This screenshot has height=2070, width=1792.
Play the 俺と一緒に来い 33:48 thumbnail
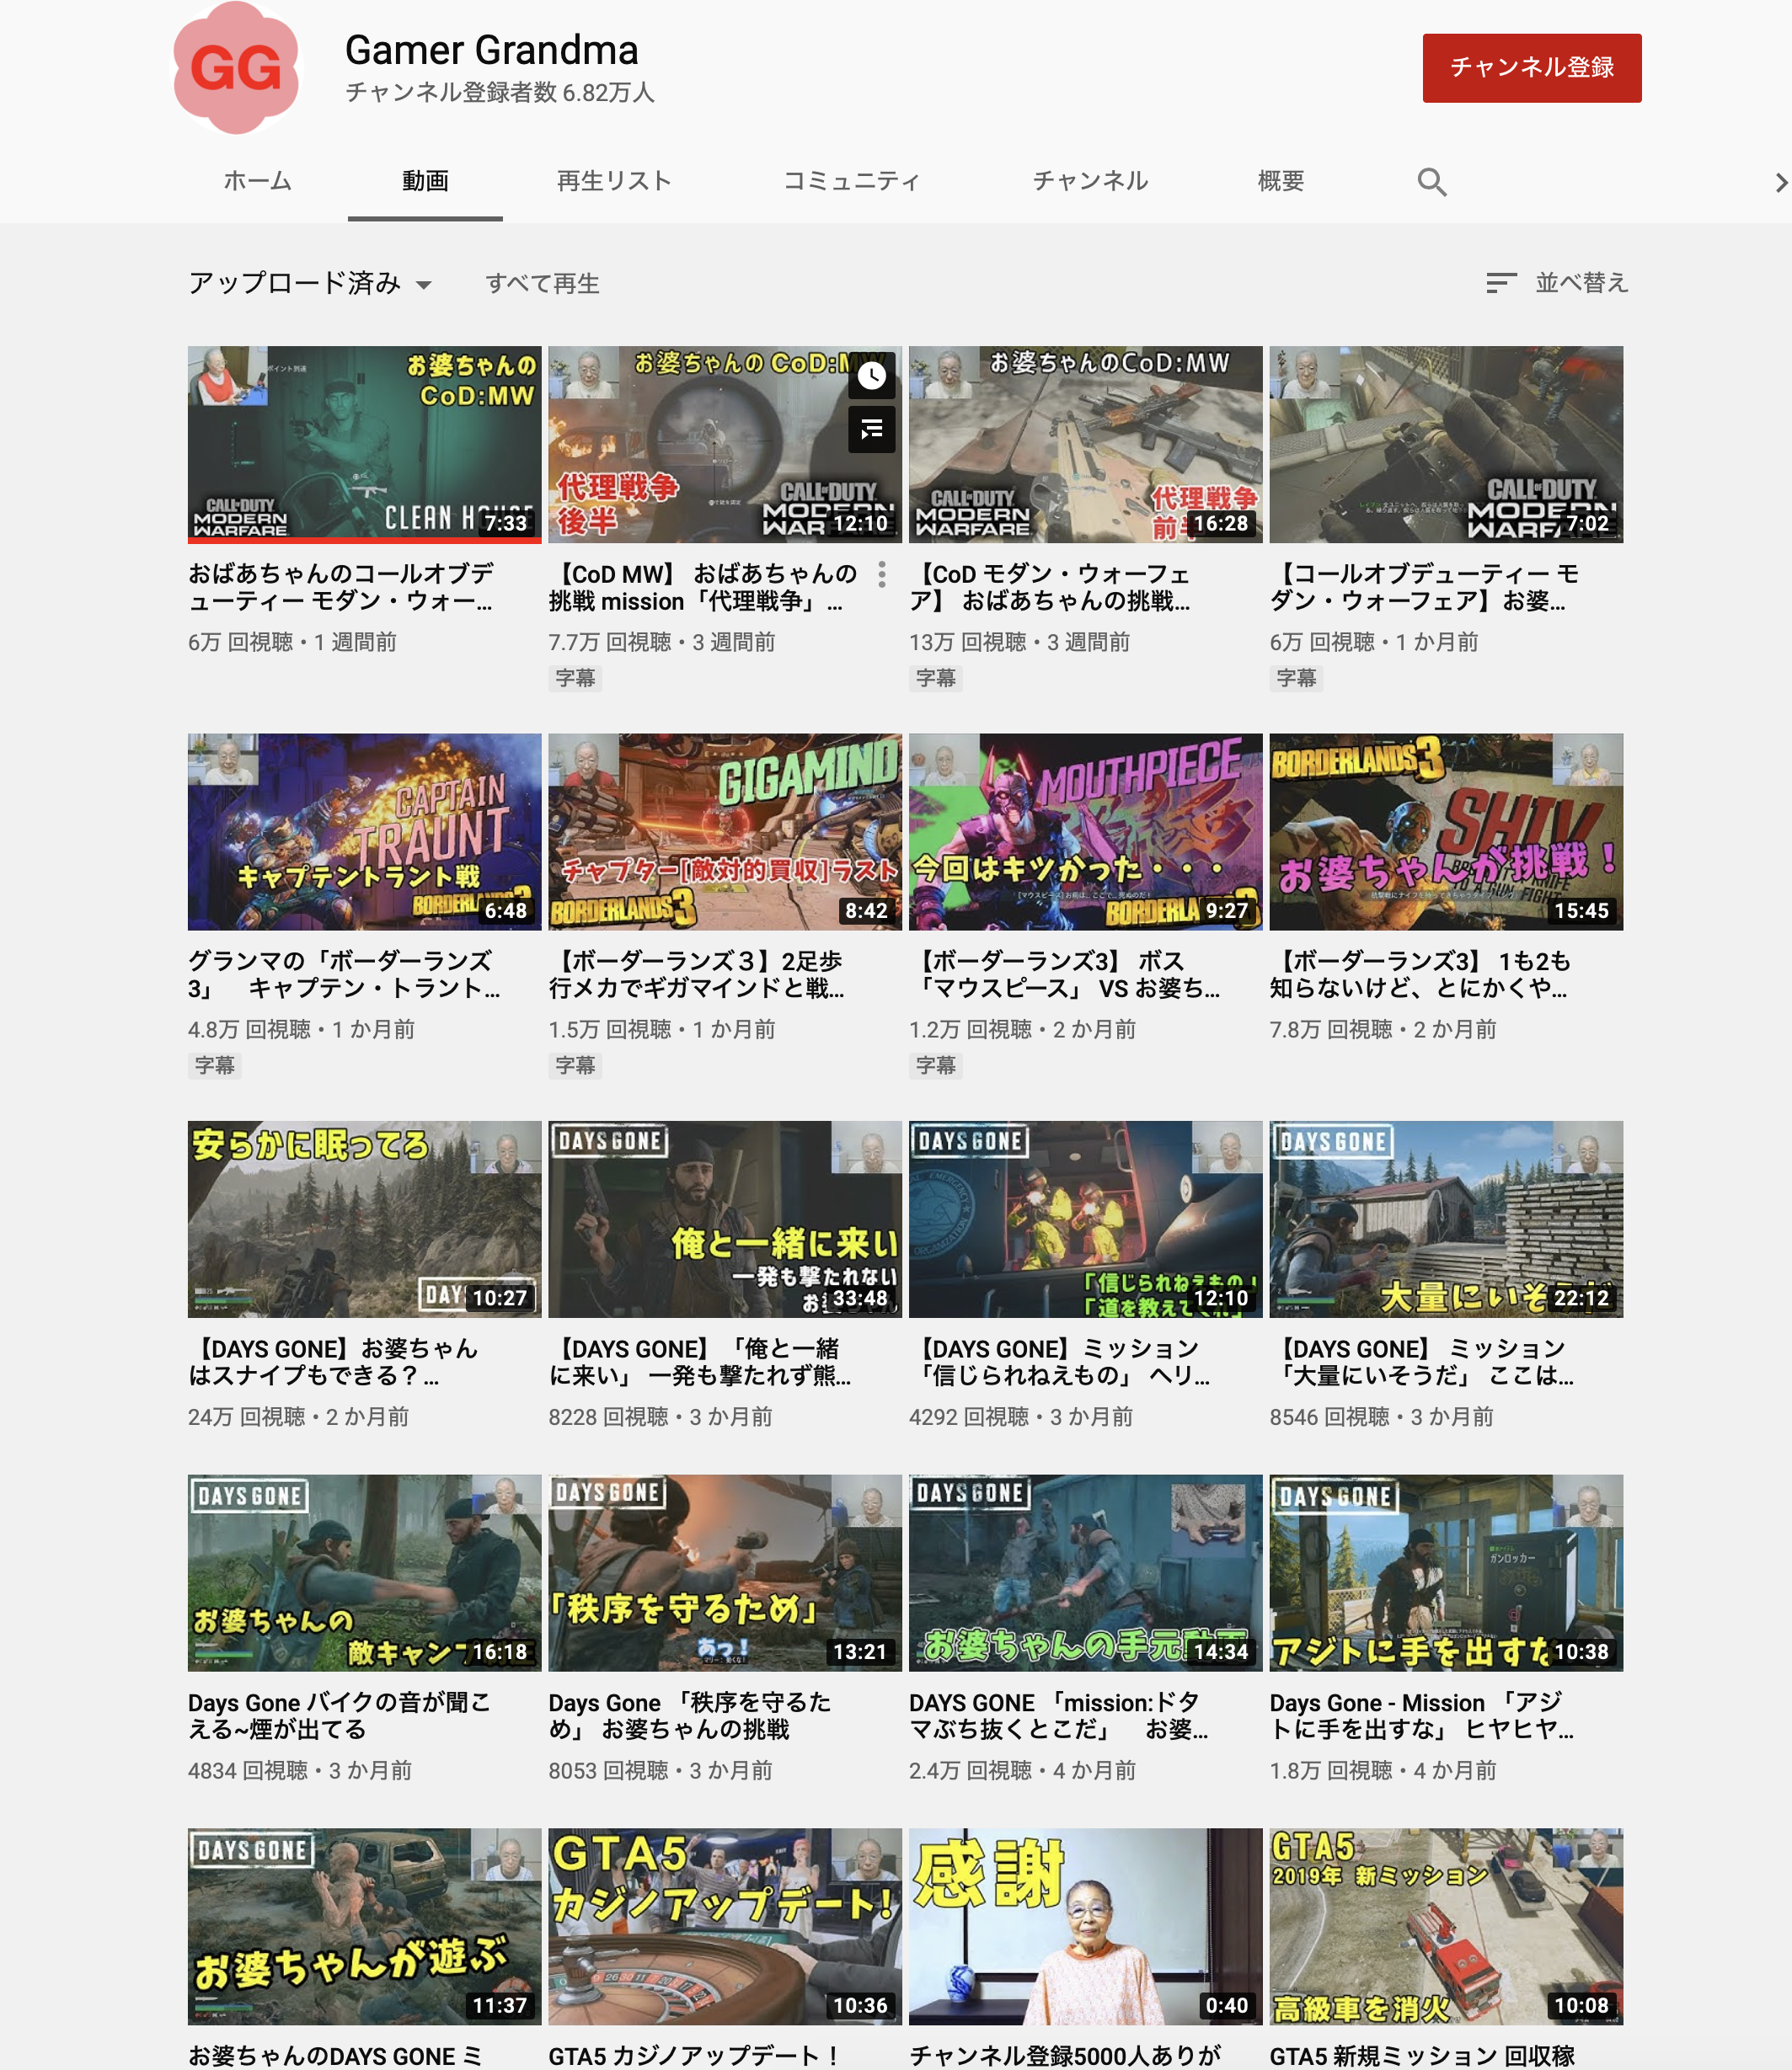(x=724, y=1219)
